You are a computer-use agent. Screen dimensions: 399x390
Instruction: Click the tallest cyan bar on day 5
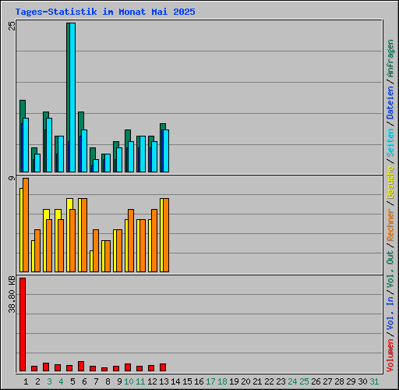tap(72, 97)
